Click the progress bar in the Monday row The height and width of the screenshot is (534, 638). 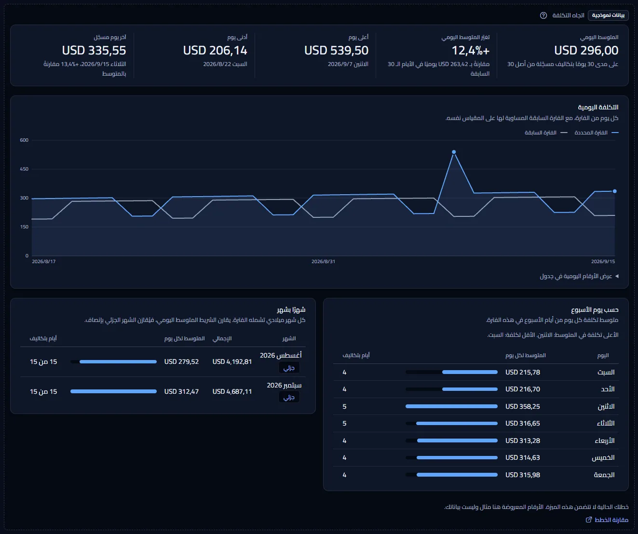point(451,406)
